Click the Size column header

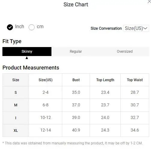pos(16,80)
